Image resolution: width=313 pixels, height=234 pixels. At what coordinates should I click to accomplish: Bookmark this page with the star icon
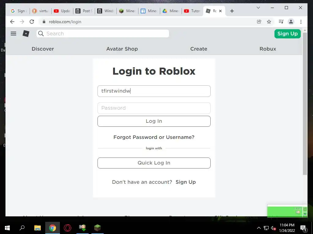click(269, 22)
